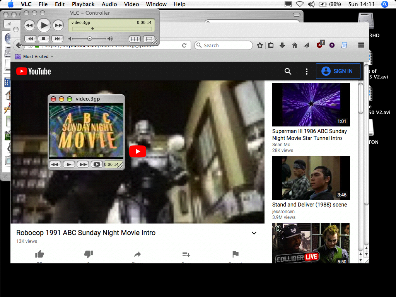The height and width of the screenshot is (297, 396).
Task: Open the Playback menu
Action: click(83, 4)
